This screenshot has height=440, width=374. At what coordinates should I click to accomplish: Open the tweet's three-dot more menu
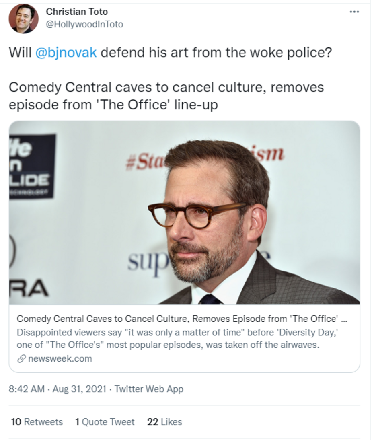pos(354,12)
